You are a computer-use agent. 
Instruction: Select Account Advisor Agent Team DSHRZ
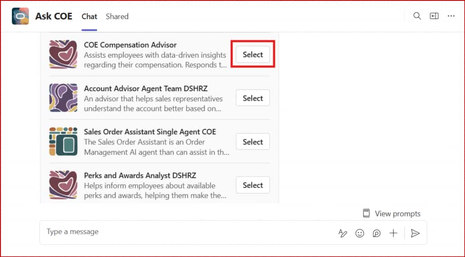[252, 98]
